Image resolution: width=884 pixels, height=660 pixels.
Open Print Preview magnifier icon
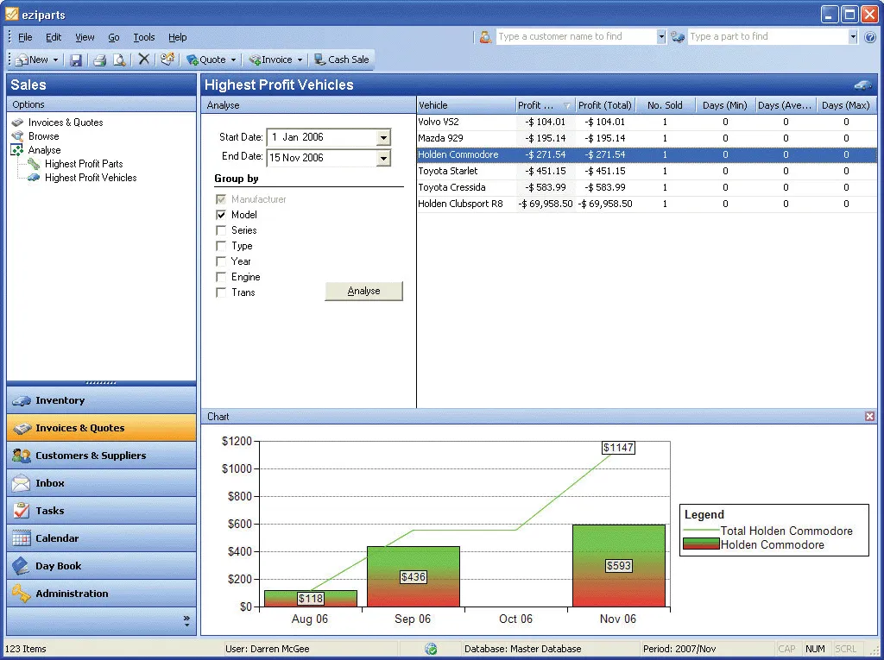(119, 60)
